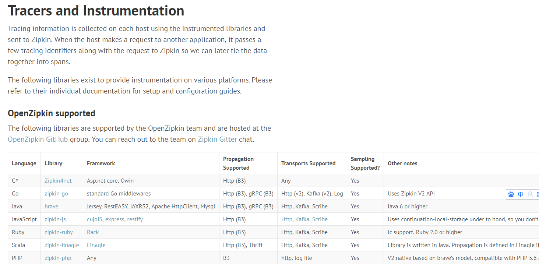Click the Baidu paw icon in floating toolbar
Screen dimensions: 539x268
coord(511,194)
